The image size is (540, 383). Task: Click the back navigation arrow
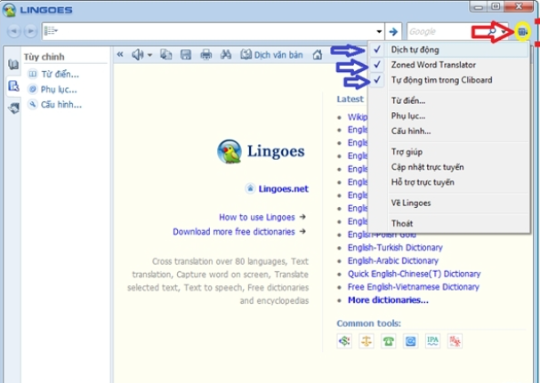click(x=13, y=31)
